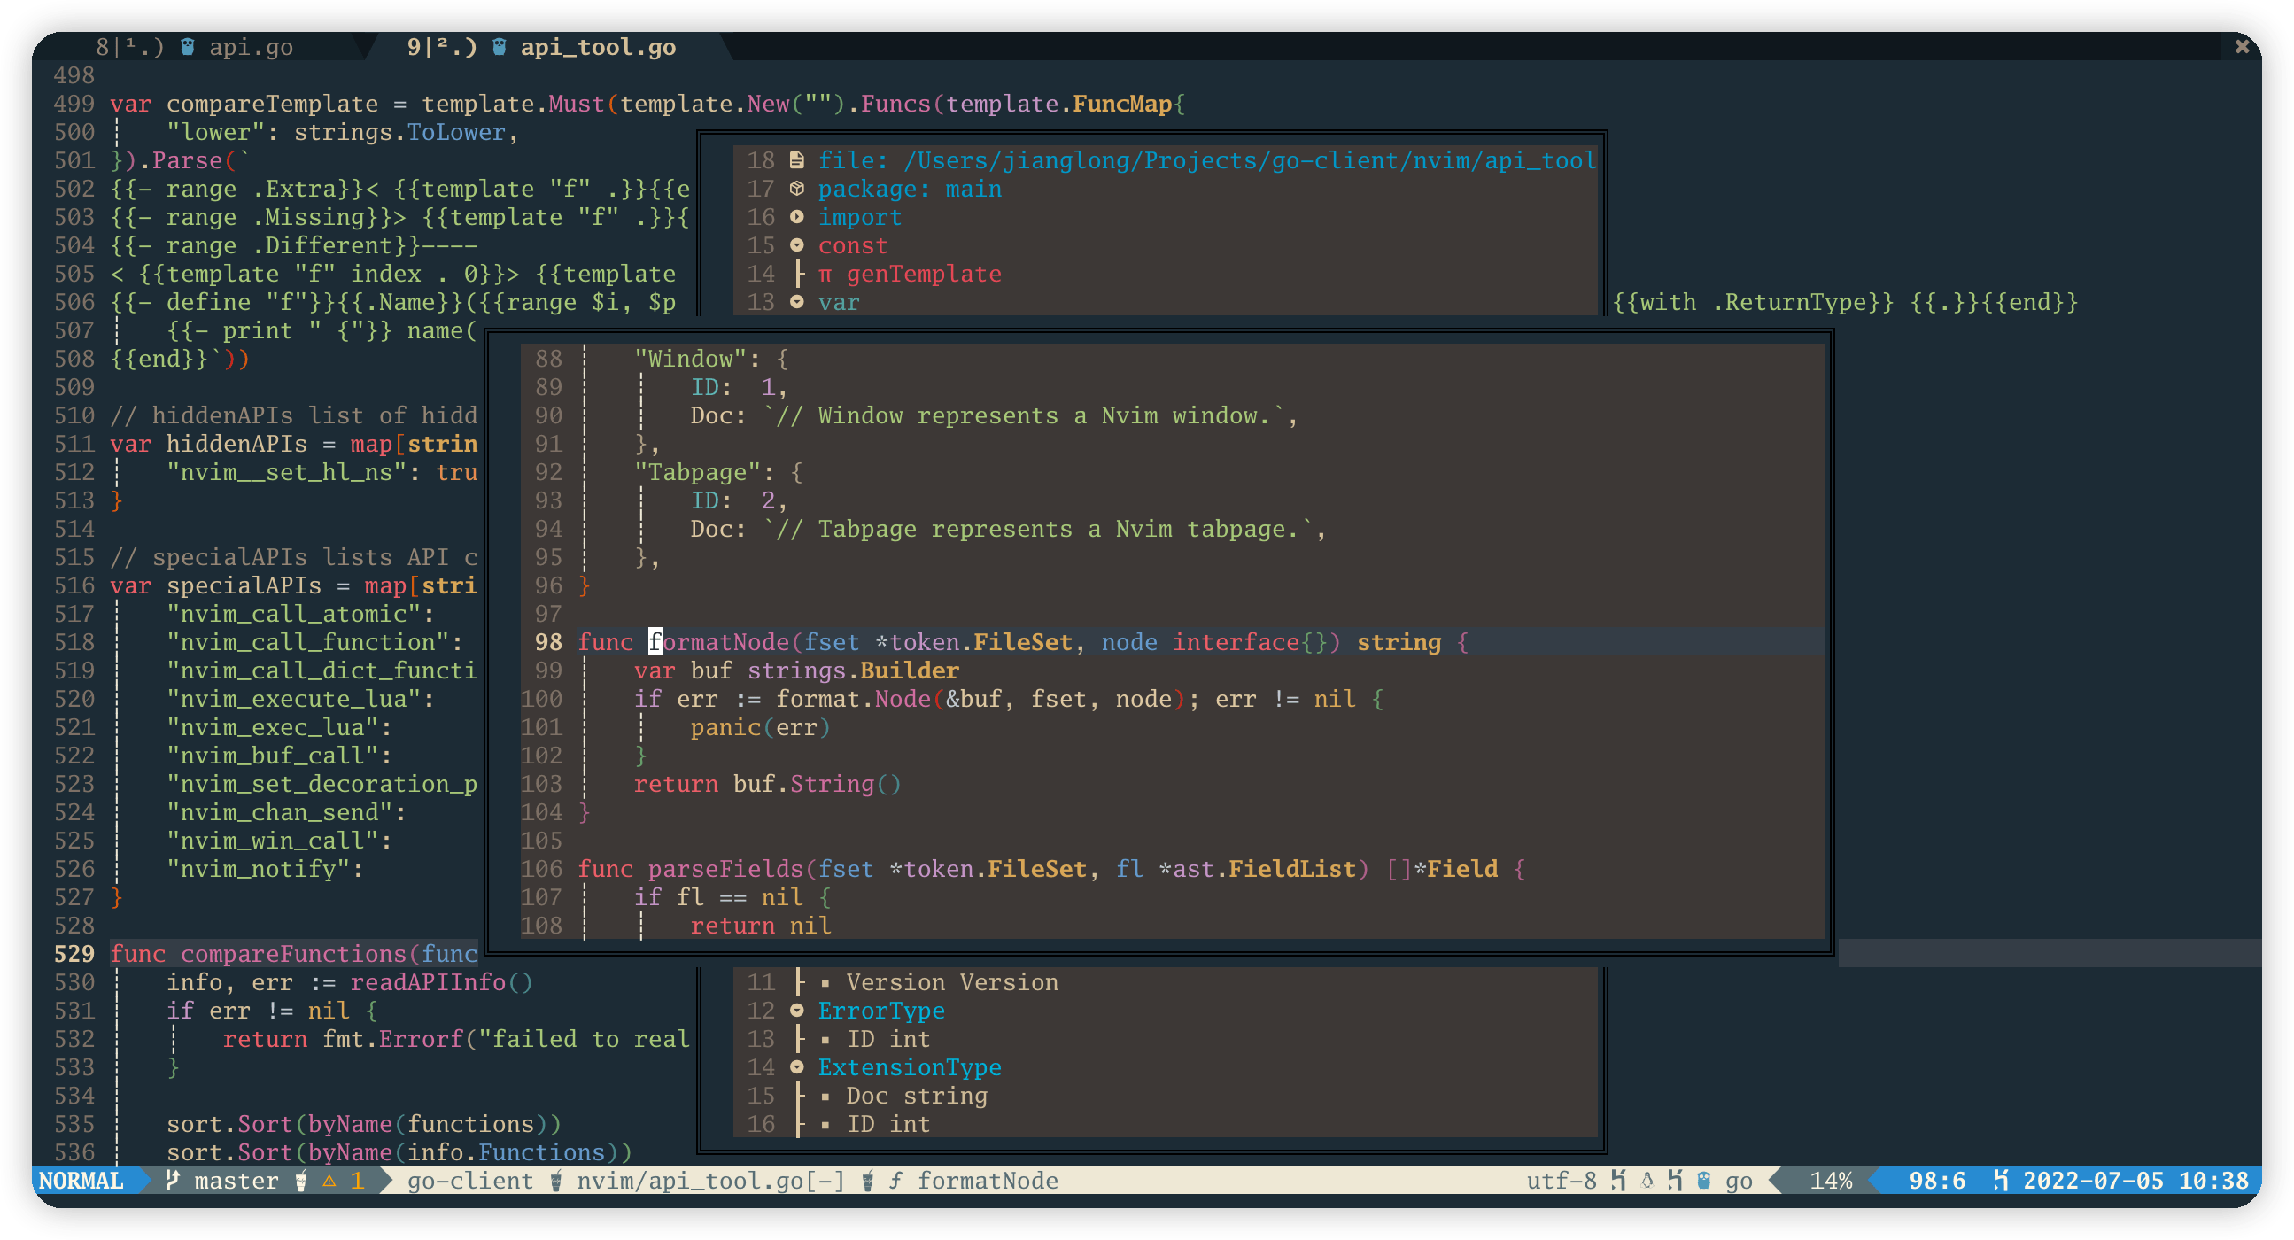This screenshot has height=1240, width=2294.
Task: Collapse the var node in outline
Action: (797, 303)
